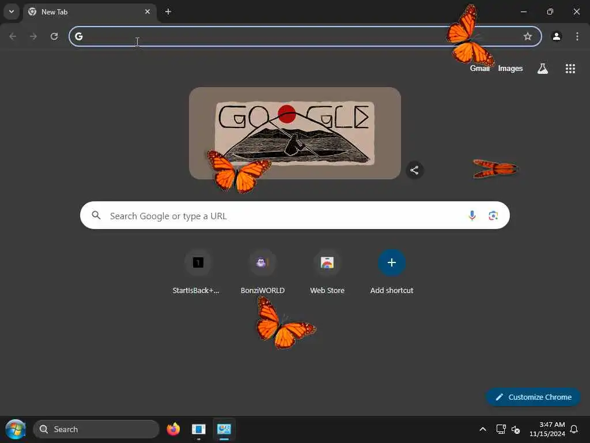Bookmark this tab with the star icon
590x443 pixels.
(x=528, y=36)
